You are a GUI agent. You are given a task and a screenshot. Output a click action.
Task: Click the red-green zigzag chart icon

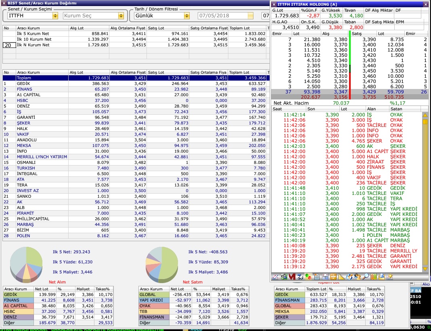(374, 277)
